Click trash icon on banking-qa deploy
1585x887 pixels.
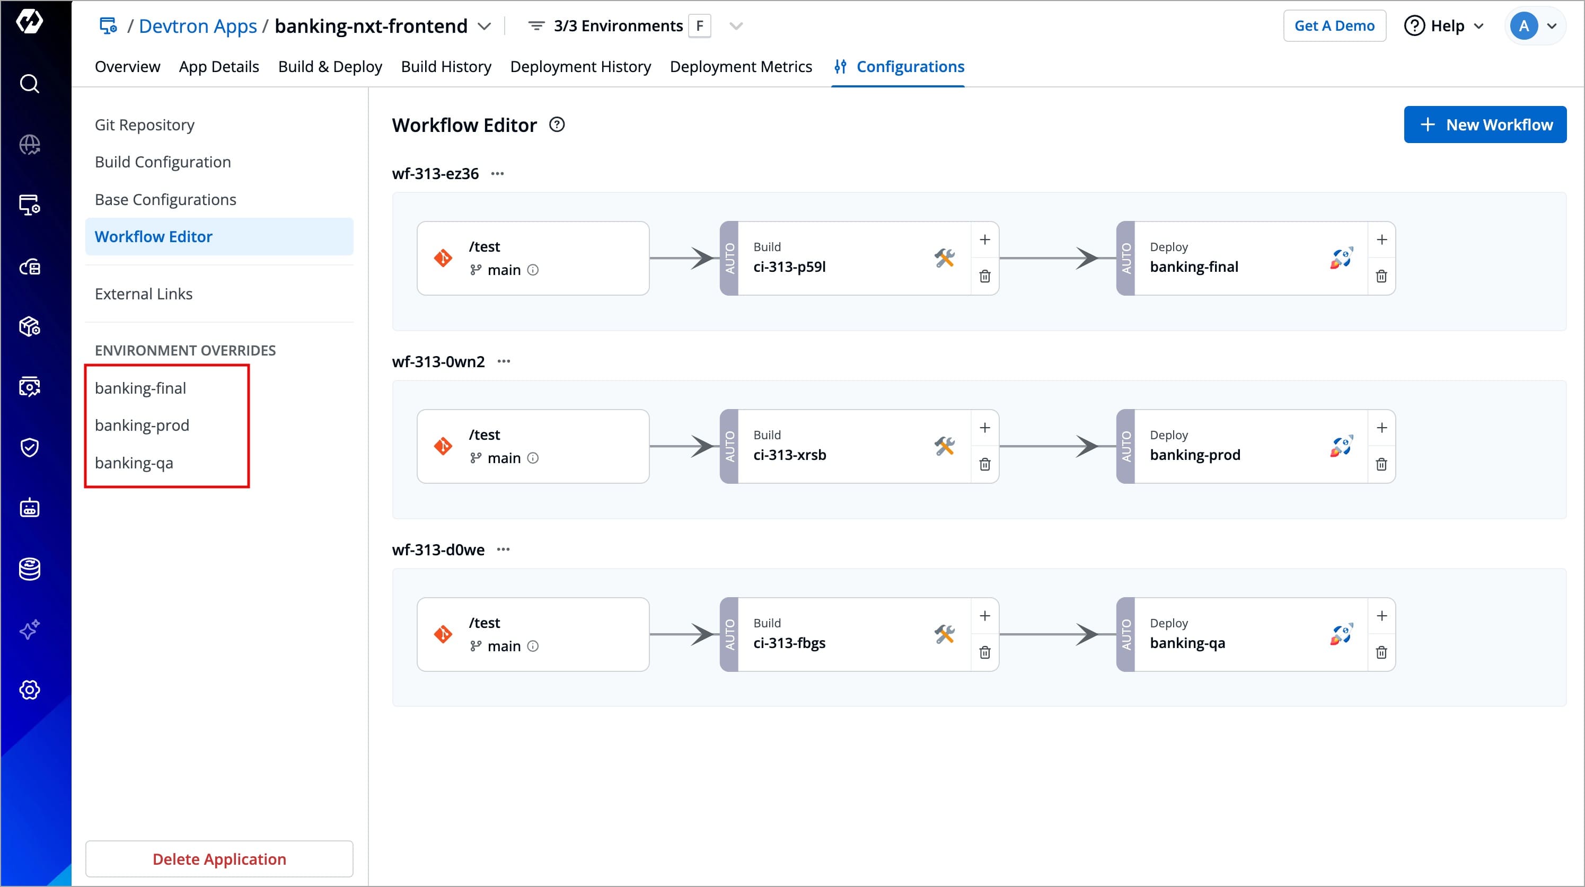coord(1381,653)
